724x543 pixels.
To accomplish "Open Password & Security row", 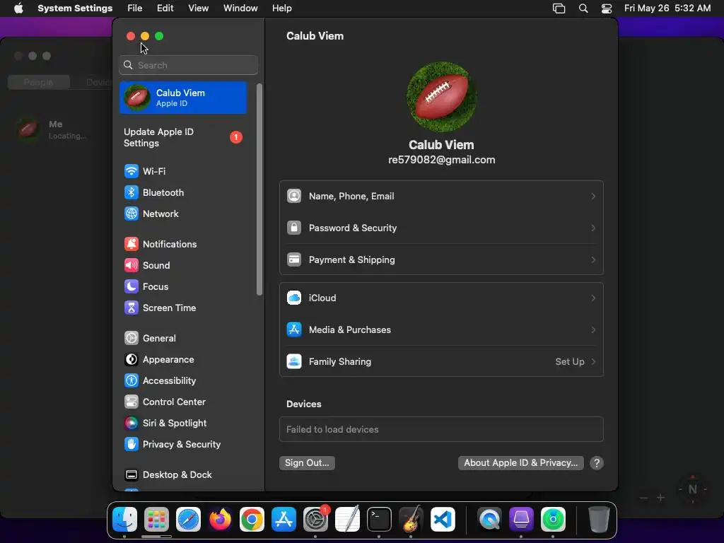I will pyautogui.click(x=441, y=228).
